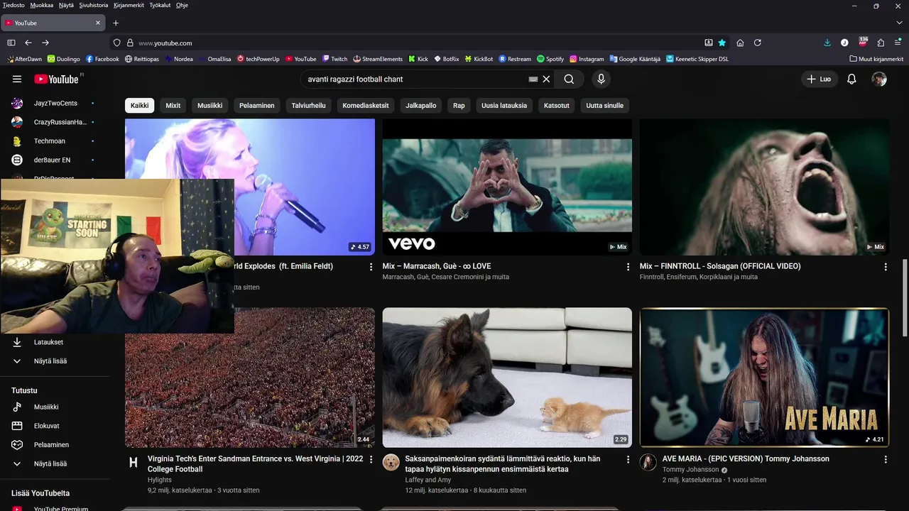Select the Uutta sinulle filter chip
This screenshot has width=909, height=511.
604,106
